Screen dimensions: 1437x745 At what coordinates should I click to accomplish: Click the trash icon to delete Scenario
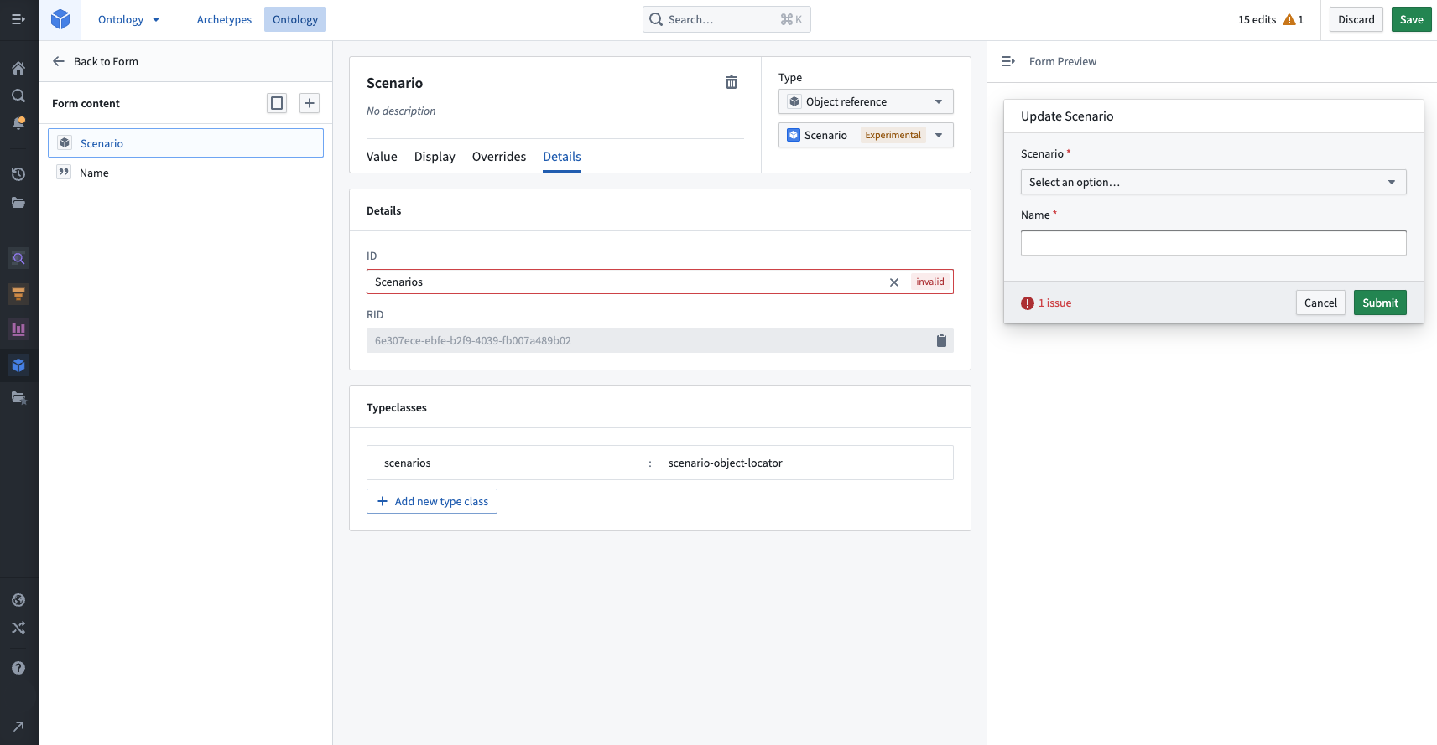point(732,82)
